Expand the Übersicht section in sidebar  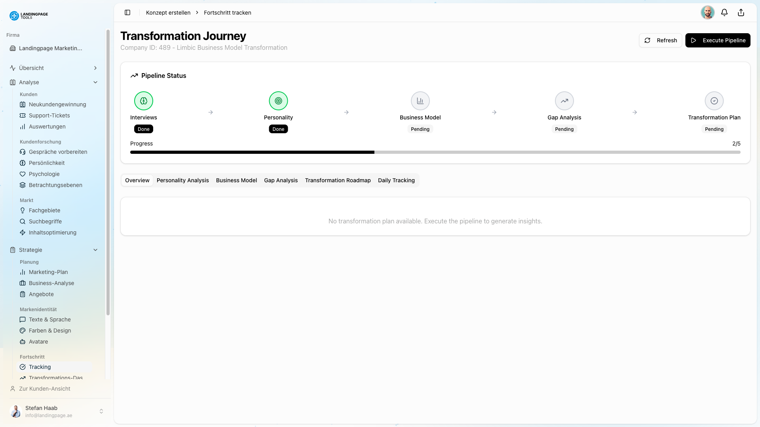(95, 68)
